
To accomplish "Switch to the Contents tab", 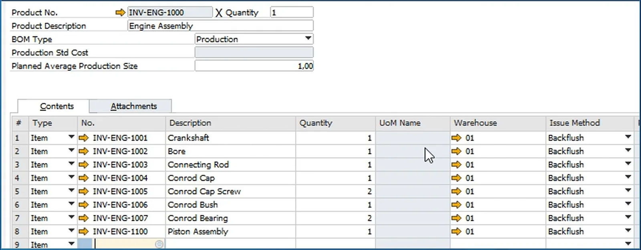I will (x=53, y=106).
